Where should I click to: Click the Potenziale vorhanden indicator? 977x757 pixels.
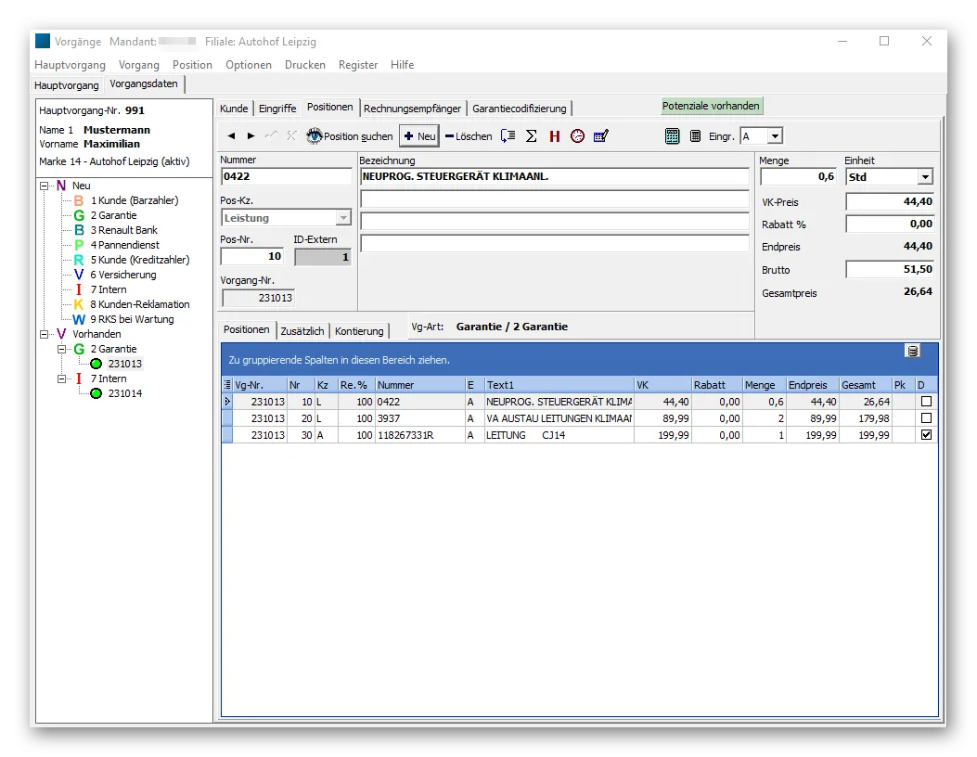coord(711,106)
